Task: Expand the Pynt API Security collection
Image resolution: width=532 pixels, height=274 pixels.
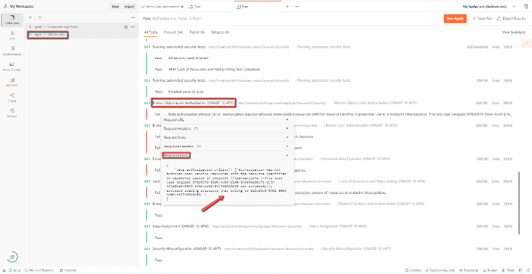Action: pos(30,35)
